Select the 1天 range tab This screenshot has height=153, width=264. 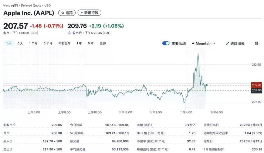coord(9,43)
